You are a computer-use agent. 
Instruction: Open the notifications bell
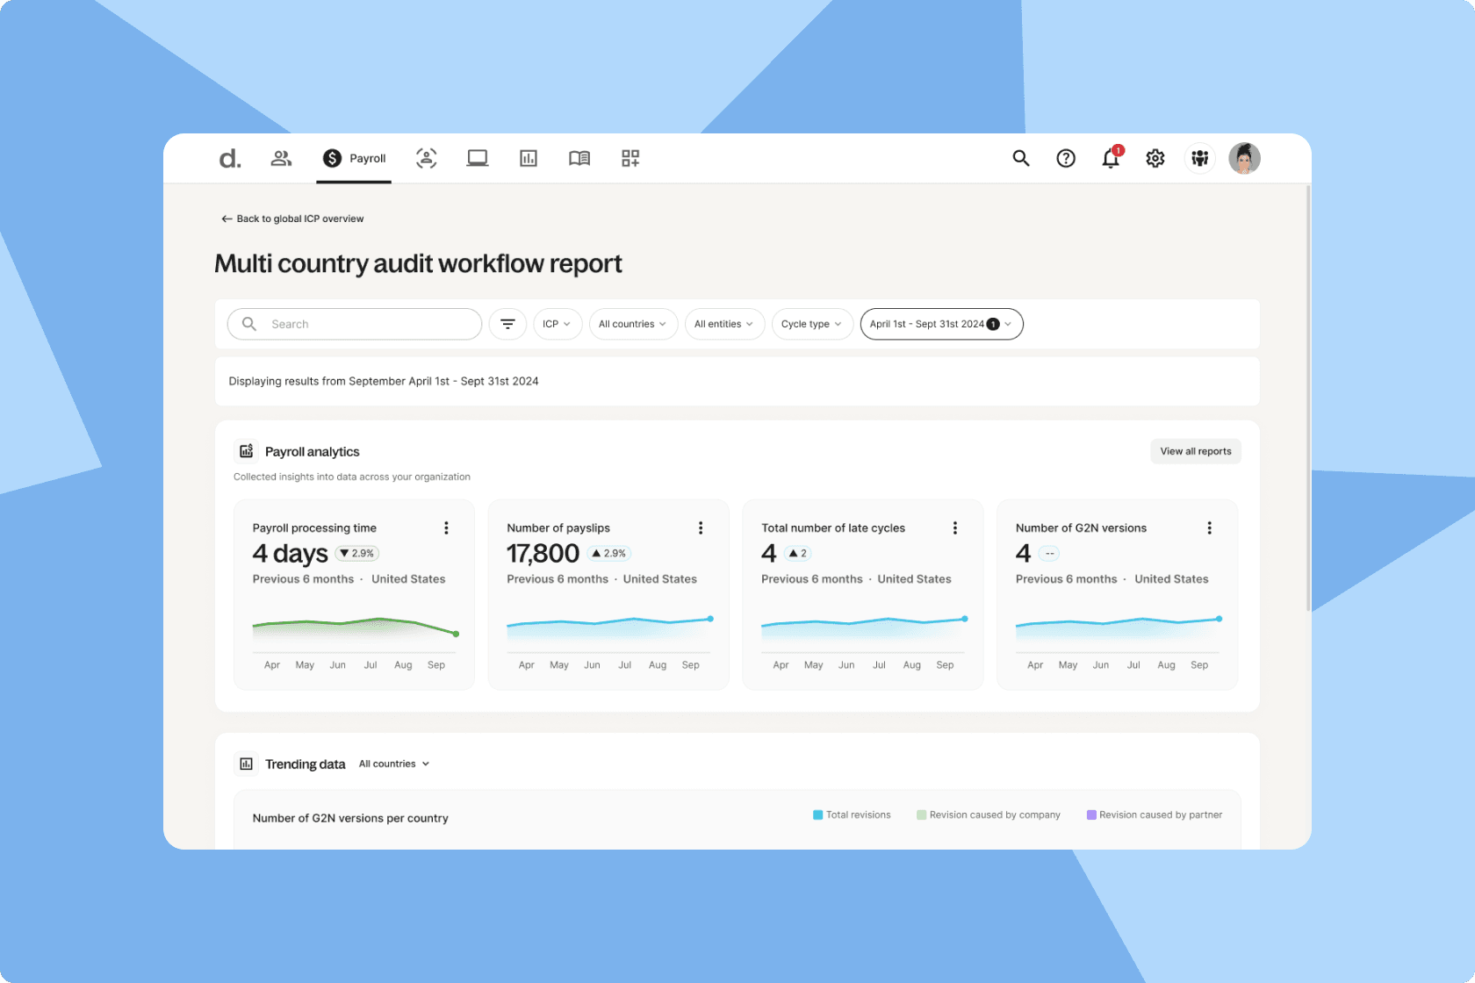tap(1111, 158)
